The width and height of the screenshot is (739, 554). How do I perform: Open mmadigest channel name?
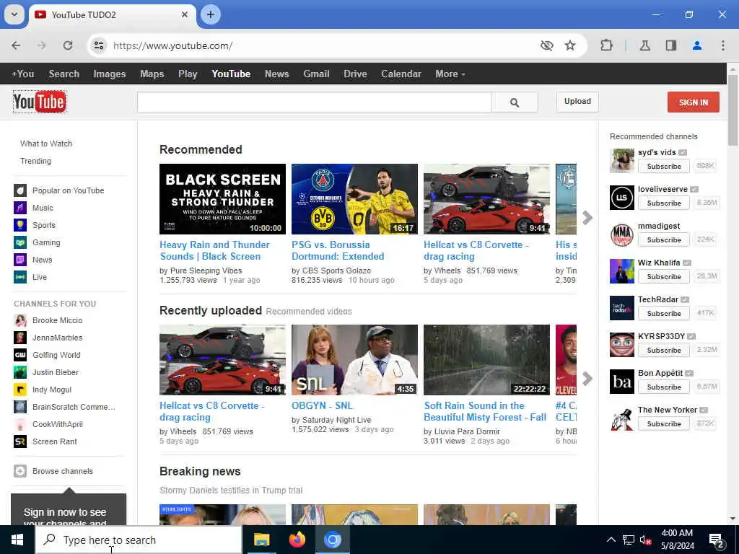pyautogui.click(x=659, y=226)
